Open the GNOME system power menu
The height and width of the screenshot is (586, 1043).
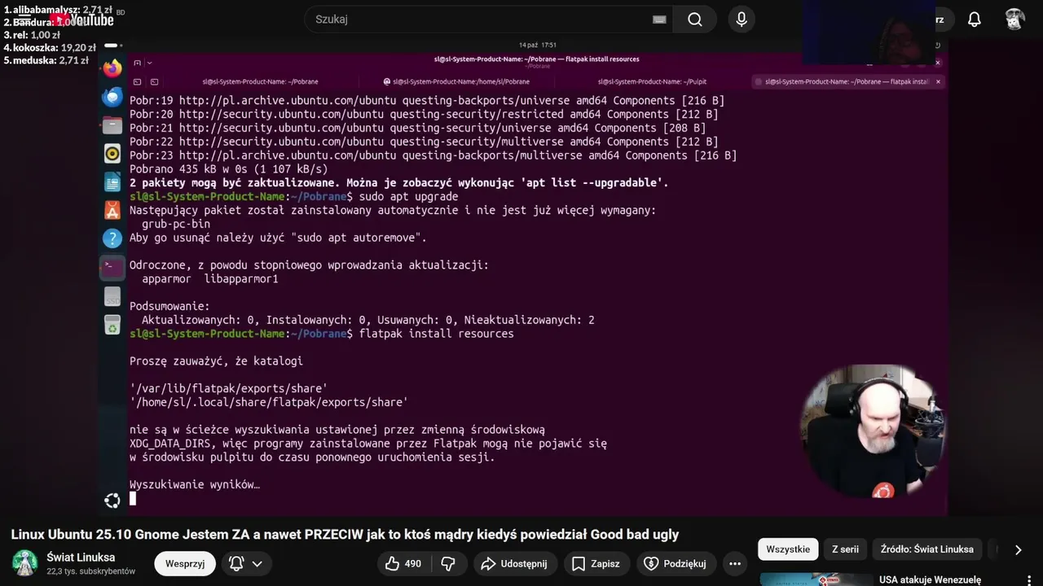937,46
